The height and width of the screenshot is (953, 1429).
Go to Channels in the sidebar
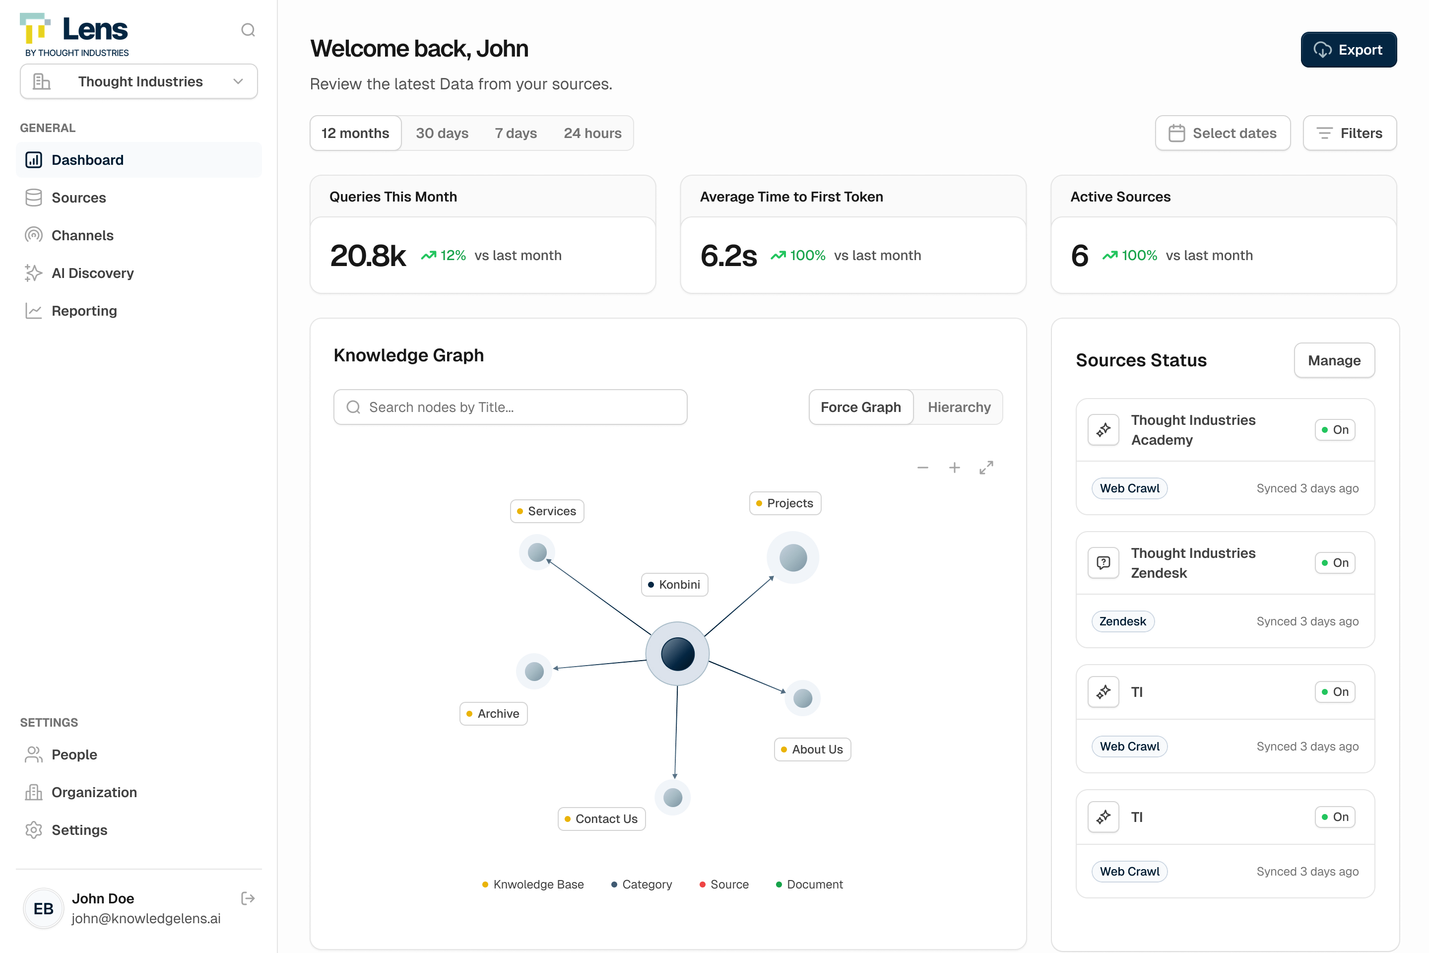138,235
